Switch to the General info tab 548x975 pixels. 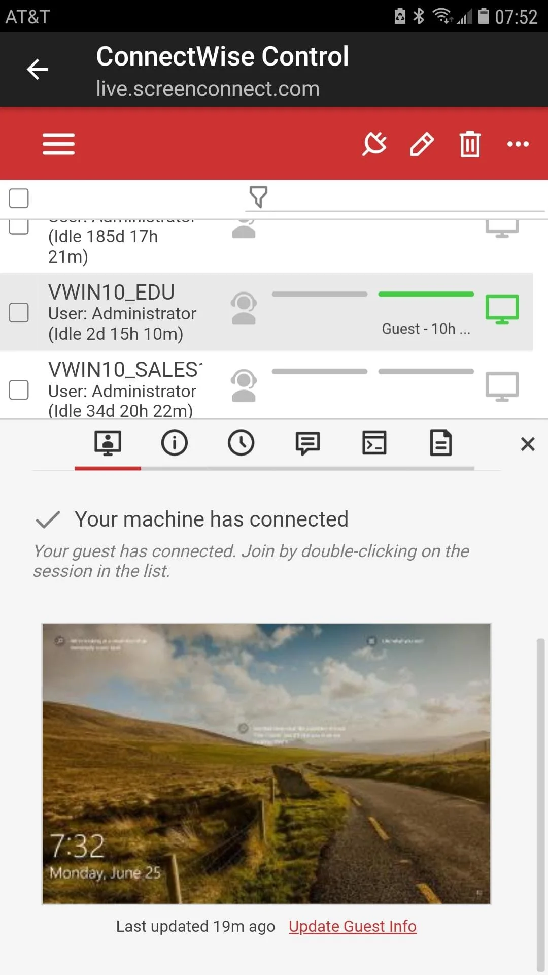(x=174, y=443)
